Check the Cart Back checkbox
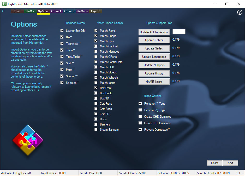Image resolution: width=245 pixels, height=176 pixels. (96, 109)
